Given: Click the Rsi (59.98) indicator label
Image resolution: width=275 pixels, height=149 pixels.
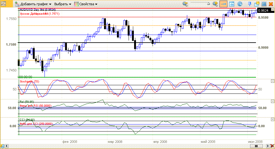Looking at the screenshot, I should point(27,102).
